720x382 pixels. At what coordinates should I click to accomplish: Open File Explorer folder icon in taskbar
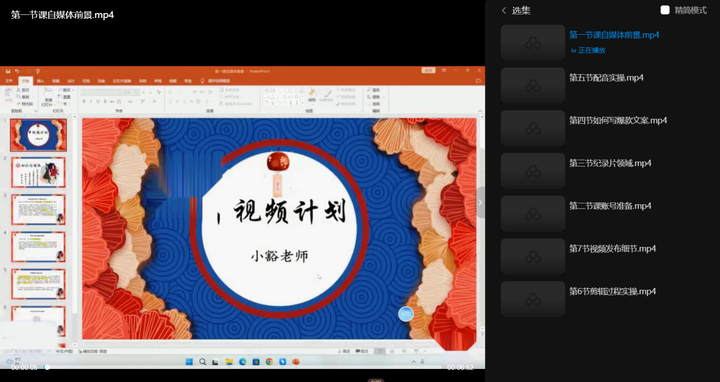point(229,362)
